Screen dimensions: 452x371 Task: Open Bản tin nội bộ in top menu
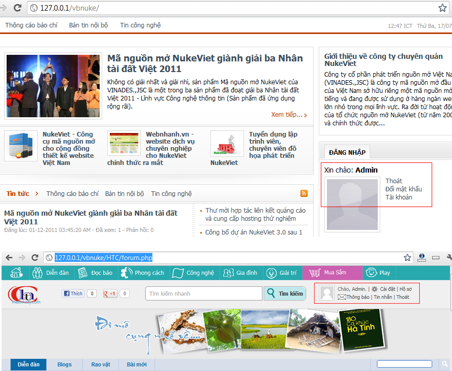tap(88, 25)
